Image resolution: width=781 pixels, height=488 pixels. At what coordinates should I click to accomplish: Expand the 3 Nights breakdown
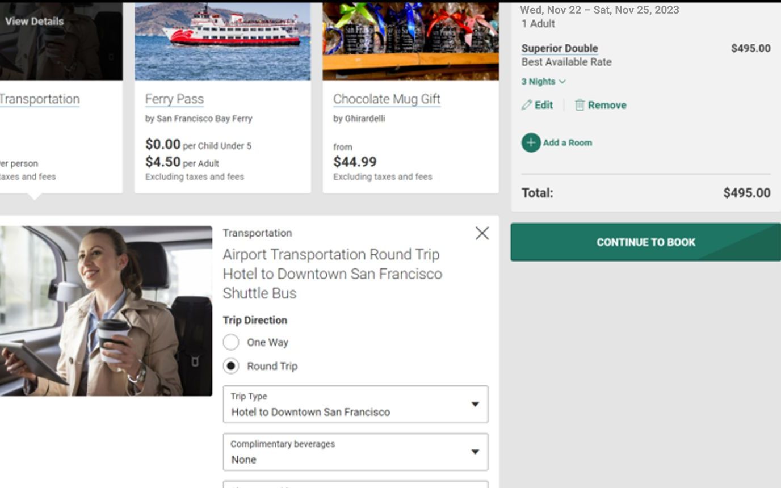[x=543, y=82]
